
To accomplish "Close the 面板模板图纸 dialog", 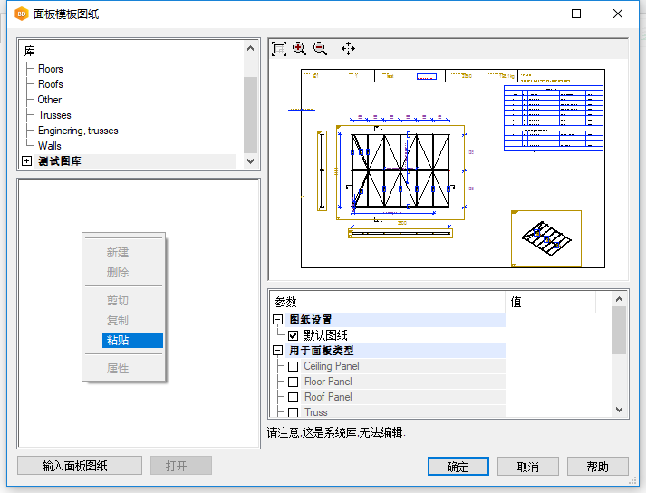I will [x=617, y=14].
